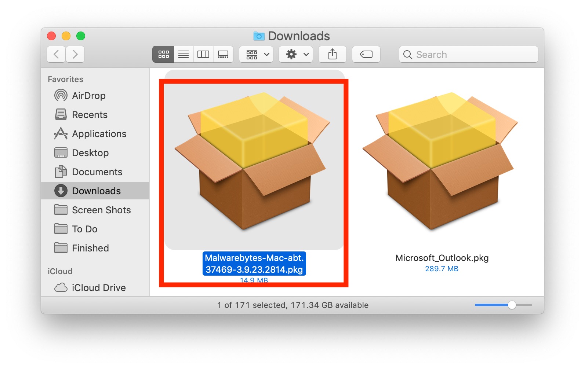The width and height of the screenshot is (585, 368).
Task: Open the Finished folder
Action: coord(95,248)
